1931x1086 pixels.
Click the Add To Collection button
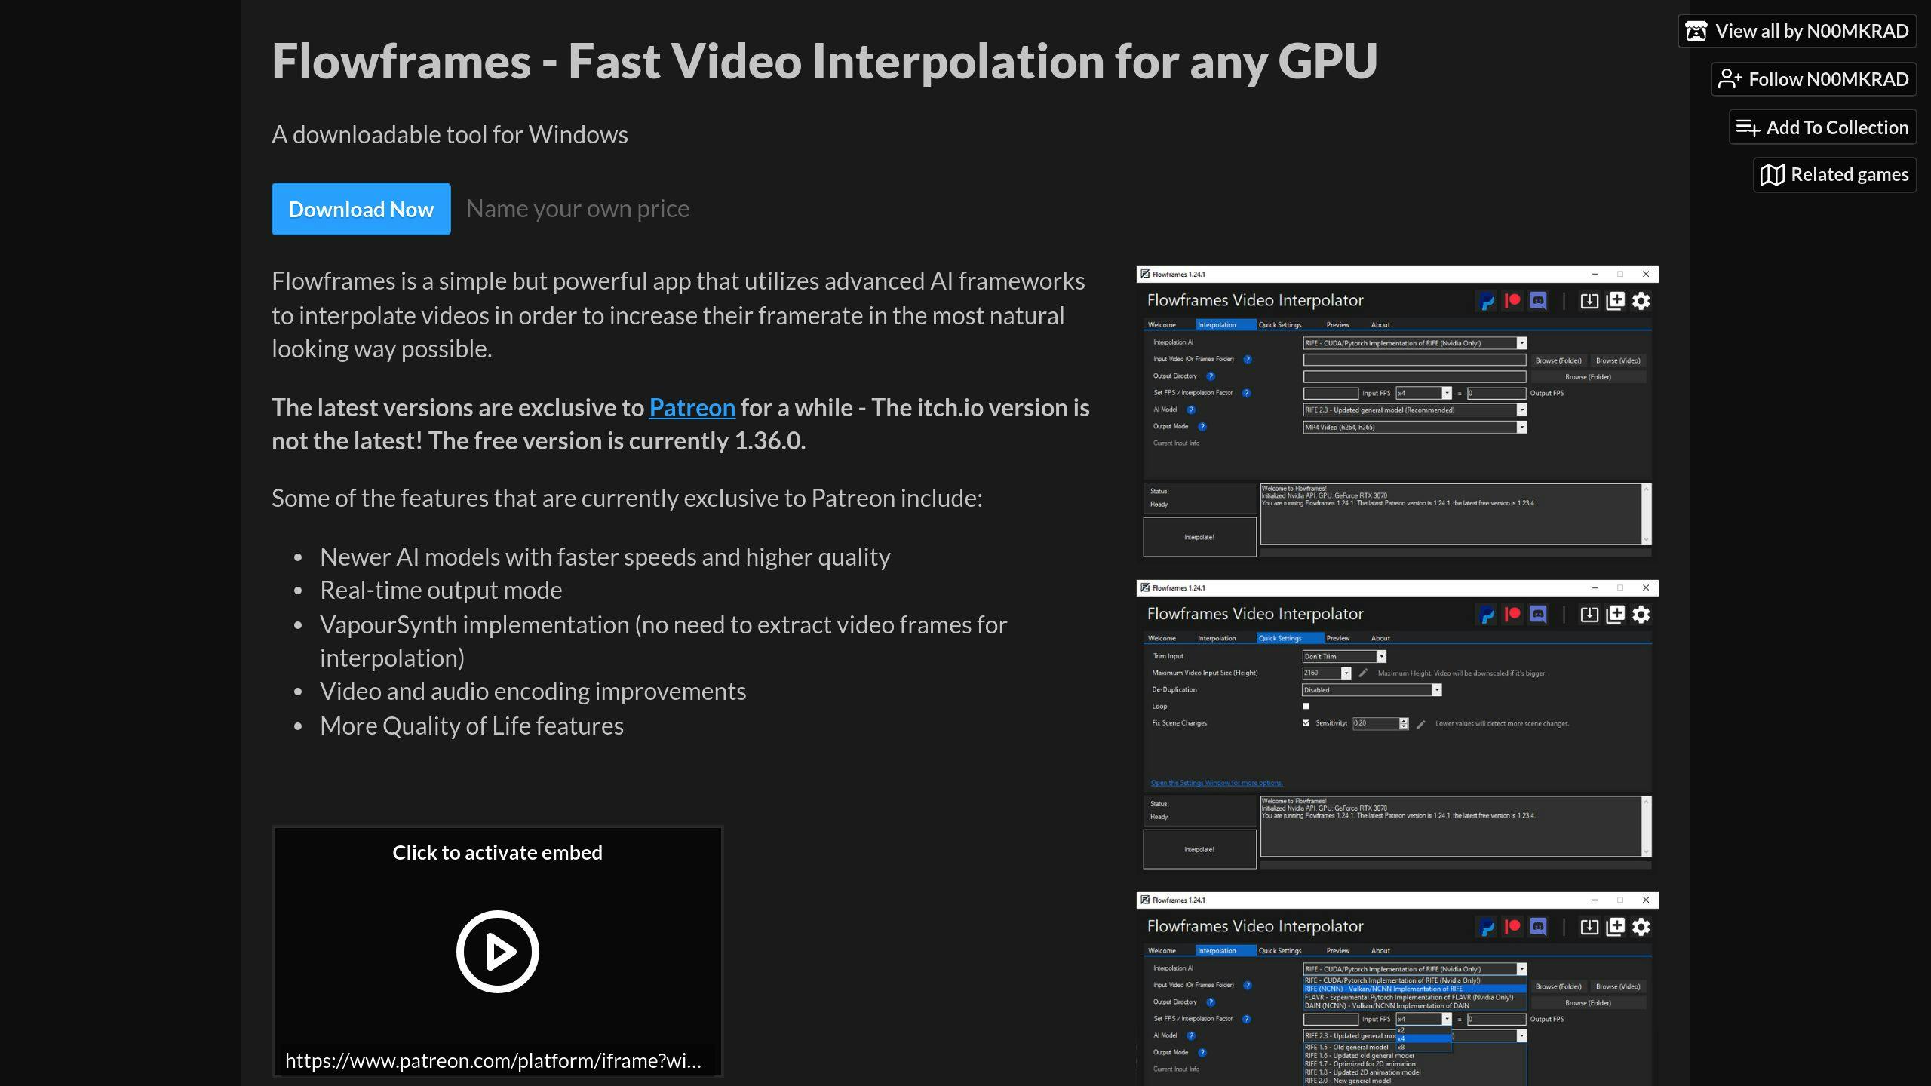click(x=1822, y=127)
